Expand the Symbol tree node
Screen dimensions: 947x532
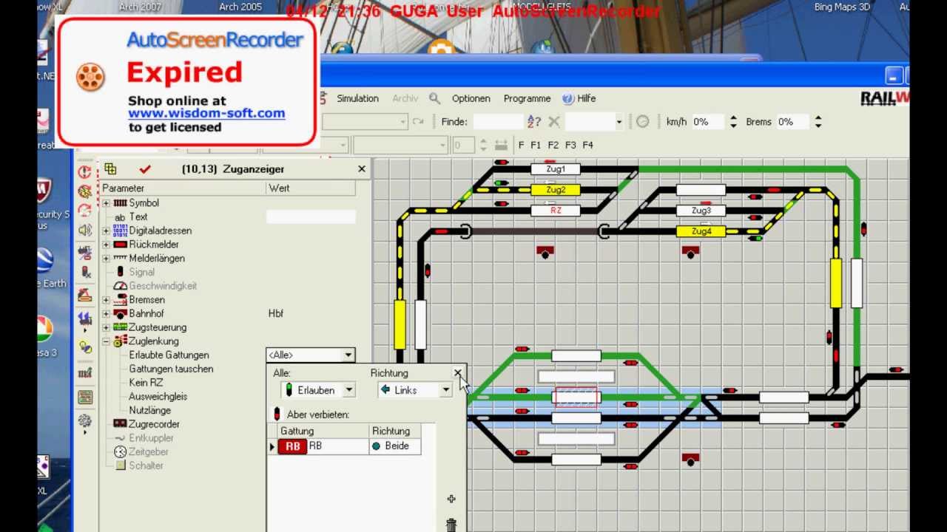[106, 203]
